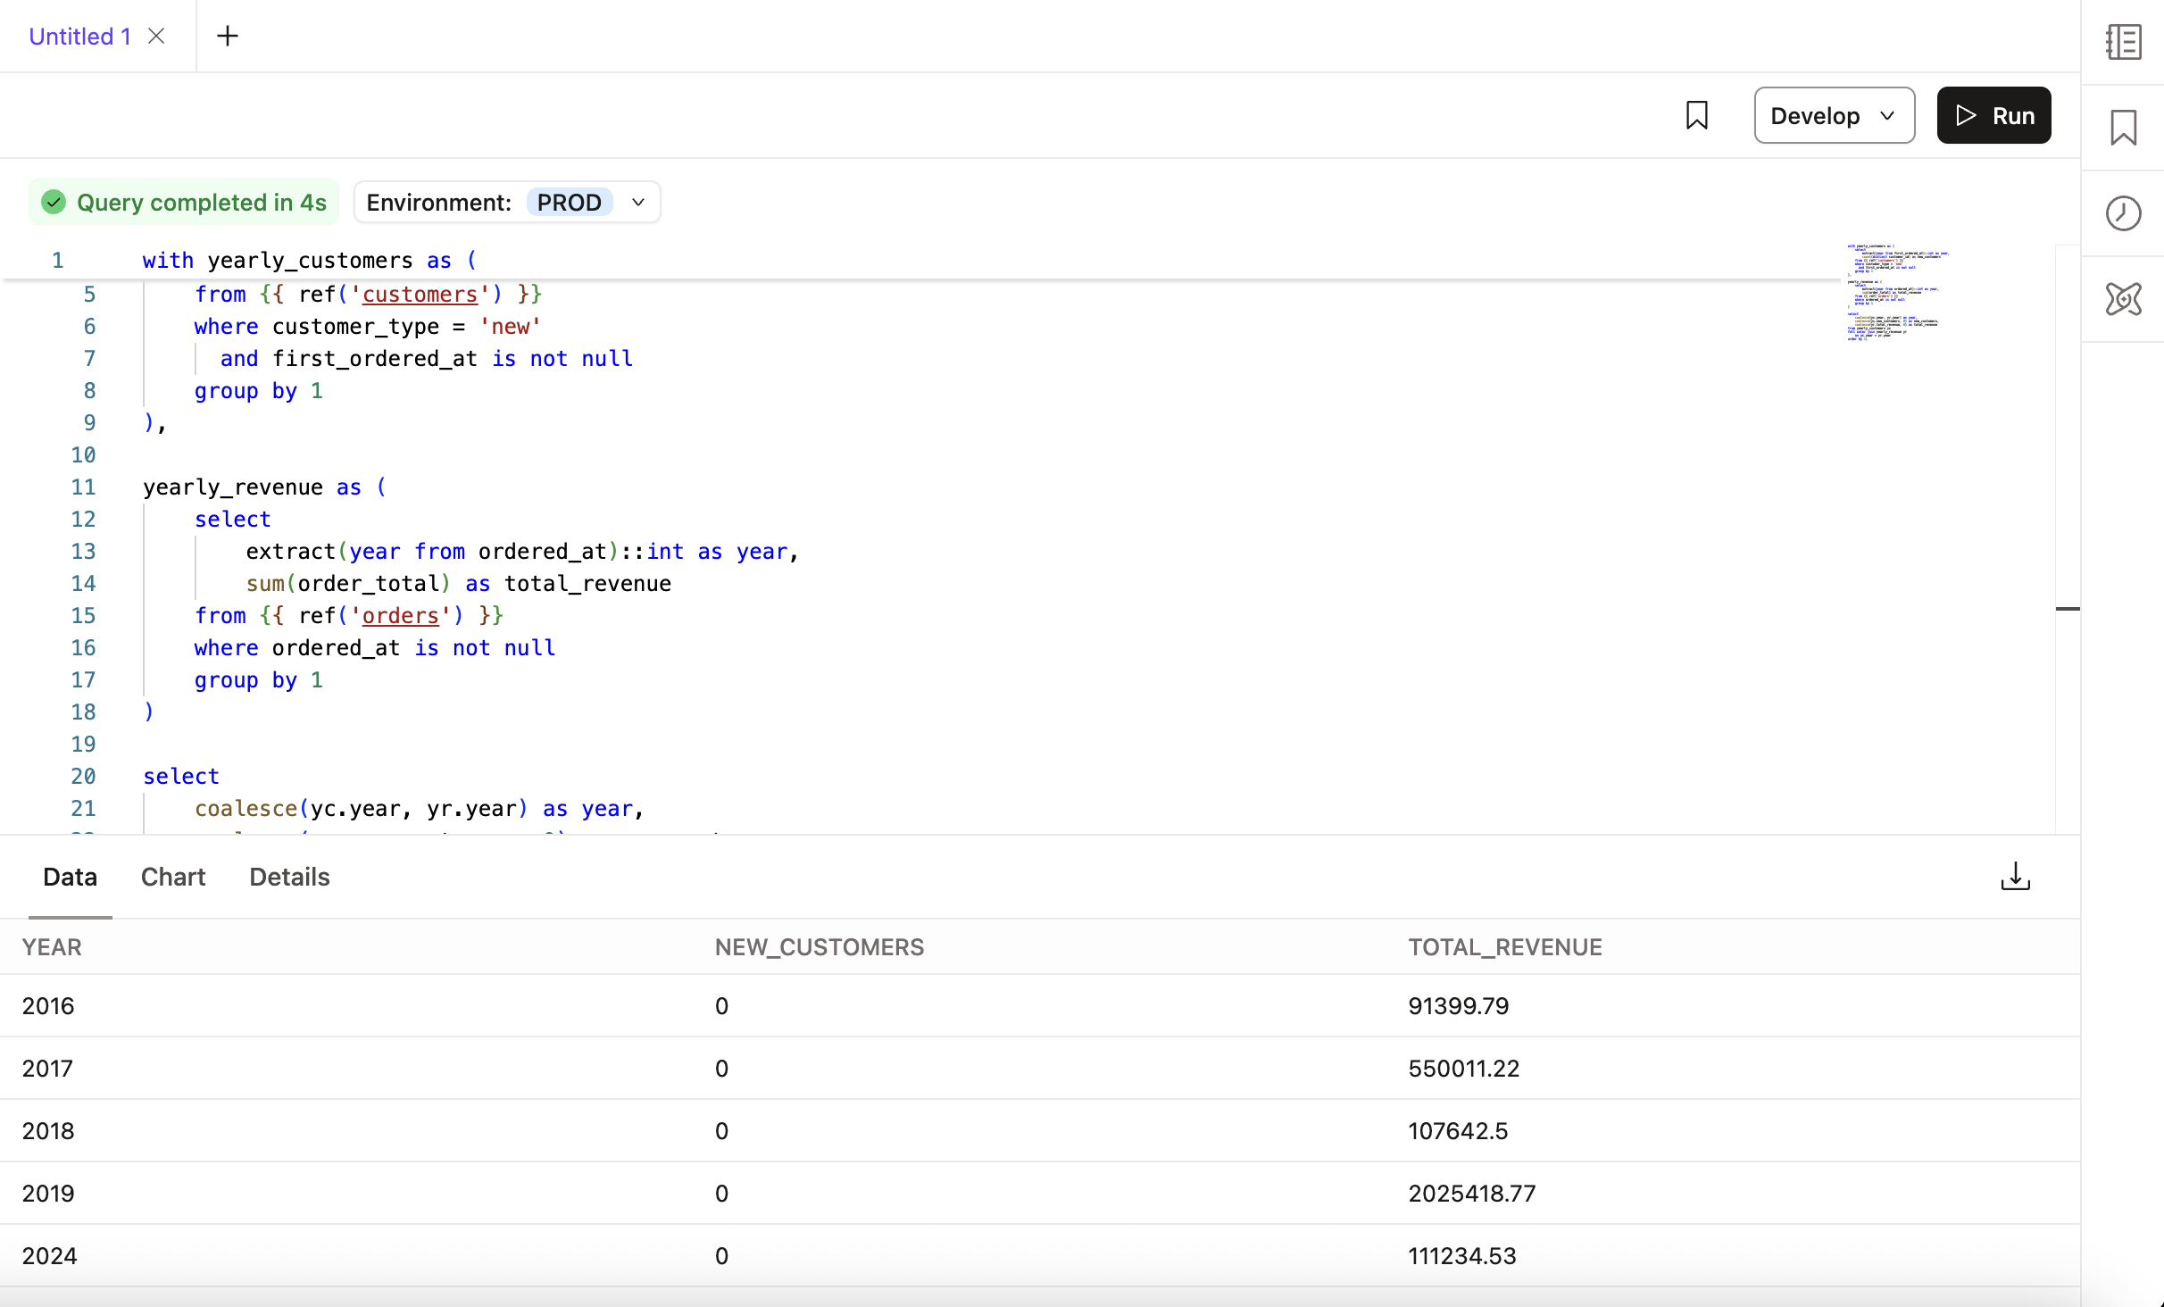Viewport: 2164px width, 1307px height.
Task: Open query history clock icon
Action: (x=2123, y=213)
